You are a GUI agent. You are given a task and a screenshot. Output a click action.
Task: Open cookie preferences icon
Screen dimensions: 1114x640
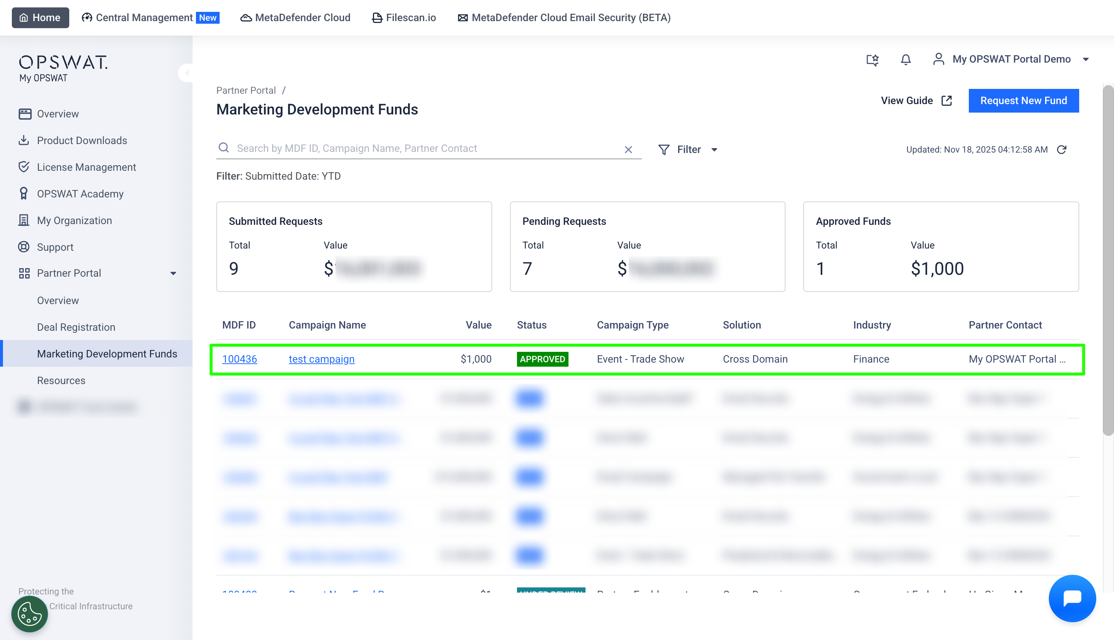(x=30, y=614)
